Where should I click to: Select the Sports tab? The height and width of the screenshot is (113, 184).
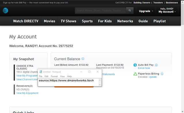(87, 21)
